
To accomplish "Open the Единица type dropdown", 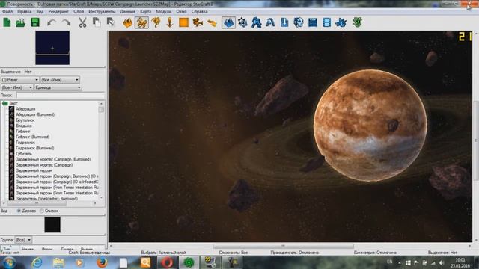I will [58, 87].
